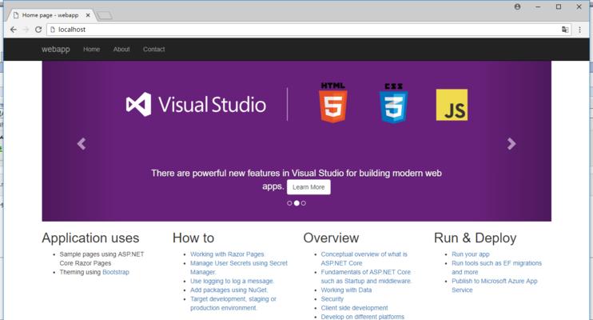Open Working with Razor Pages link
The height and width of the screenshot is (320, 593).
pyautogui.click(x=227, y=254)
